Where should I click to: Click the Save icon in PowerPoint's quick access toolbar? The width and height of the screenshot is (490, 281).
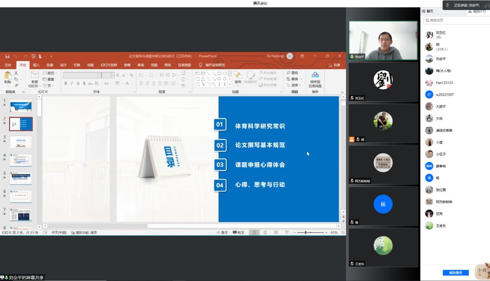tap(7, 56)
